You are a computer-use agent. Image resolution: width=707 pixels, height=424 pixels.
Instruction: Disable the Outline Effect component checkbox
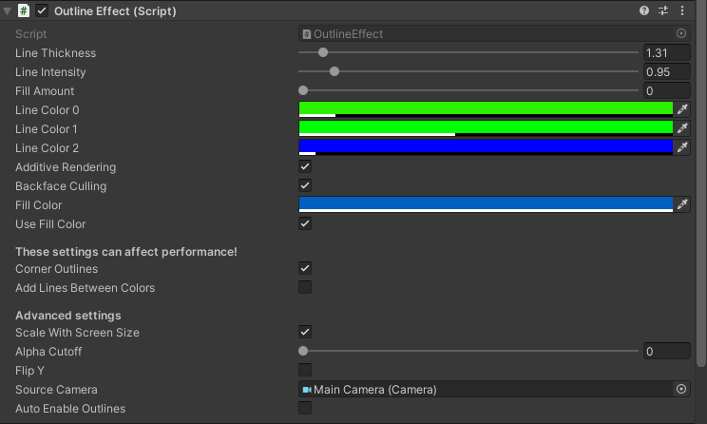(42, 10)
